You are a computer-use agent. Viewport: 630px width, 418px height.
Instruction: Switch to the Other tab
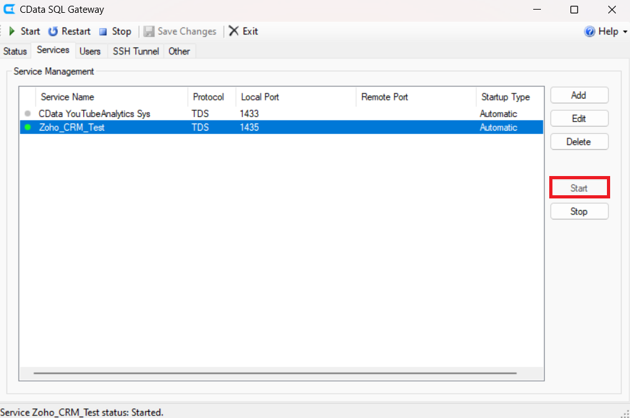tap(179, 51)
